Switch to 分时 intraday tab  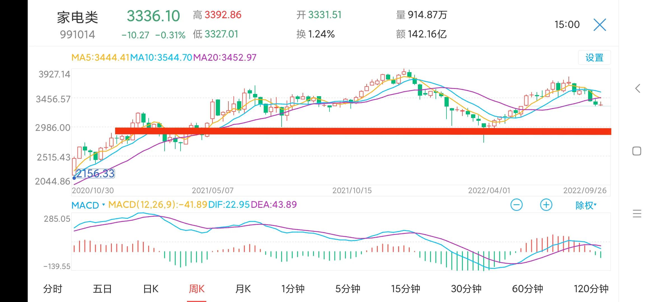[53, 289]
